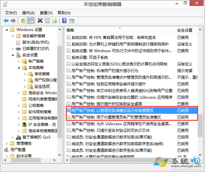Click the Forward arrow toolbar icon
Image resolution: width=205 pixels, height=172 pixels.
click(x=13, y=21)
